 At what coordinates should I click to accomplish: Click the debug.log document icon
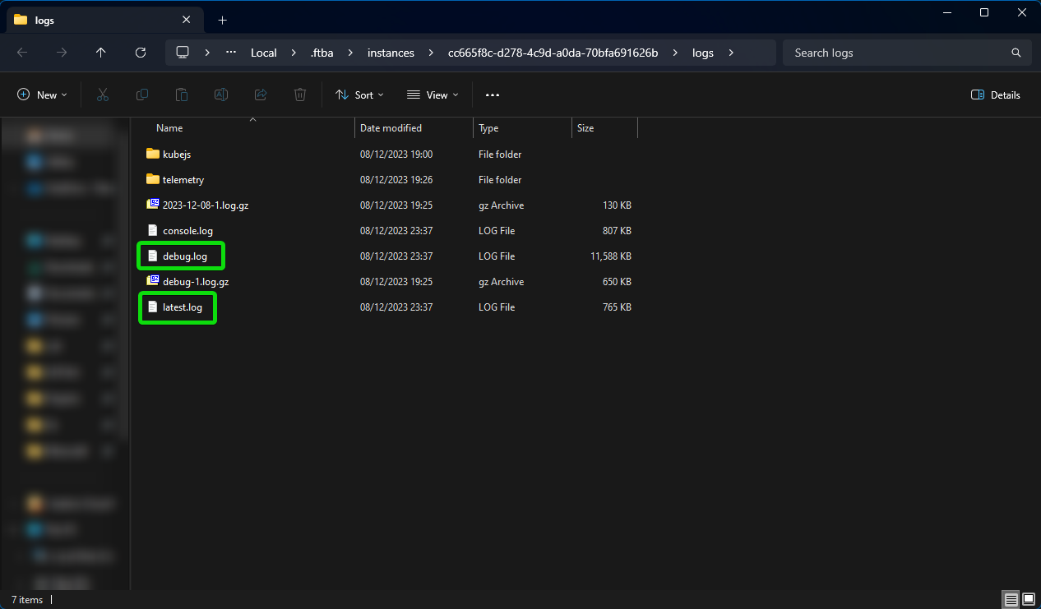pos(152,256)
